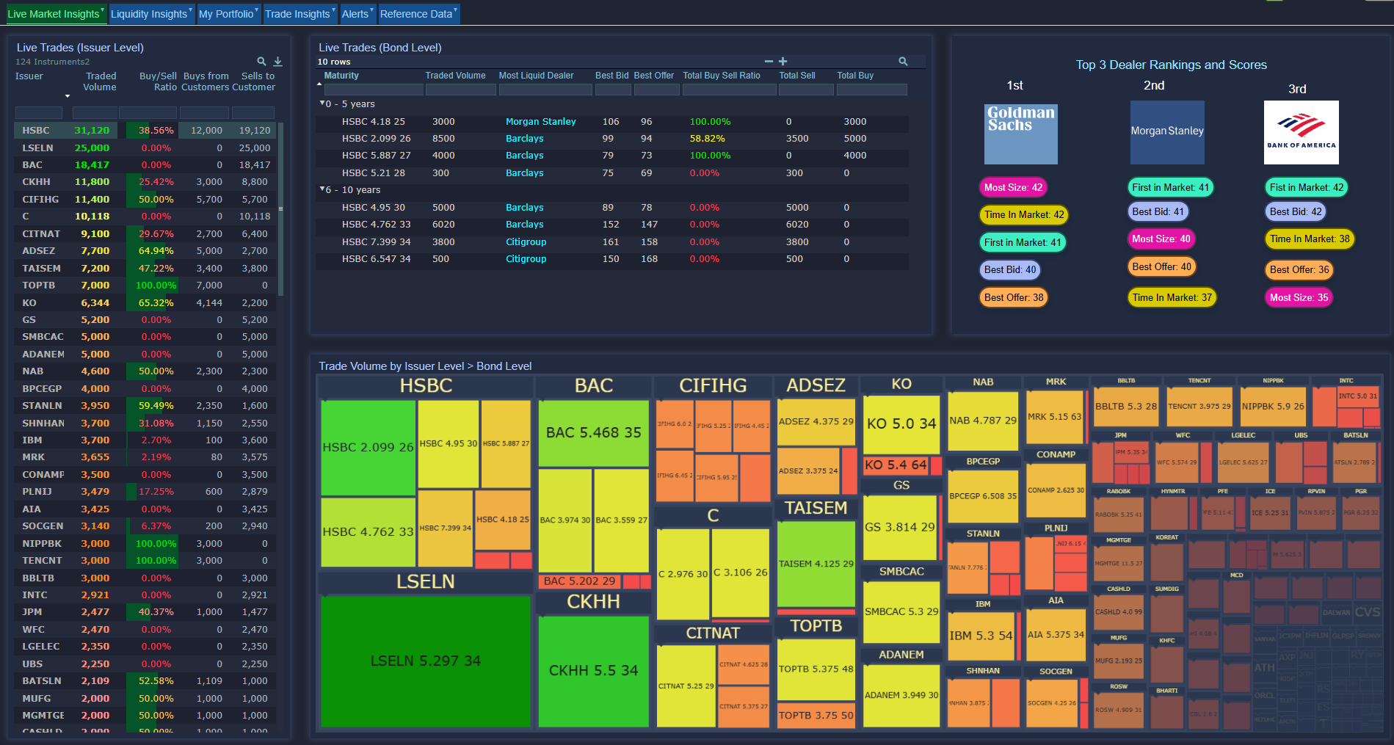Select the HSBC 2.099 26 treemap tile
The width and height of the screenshot is (1394, 745).
click(x=368, y=447)
